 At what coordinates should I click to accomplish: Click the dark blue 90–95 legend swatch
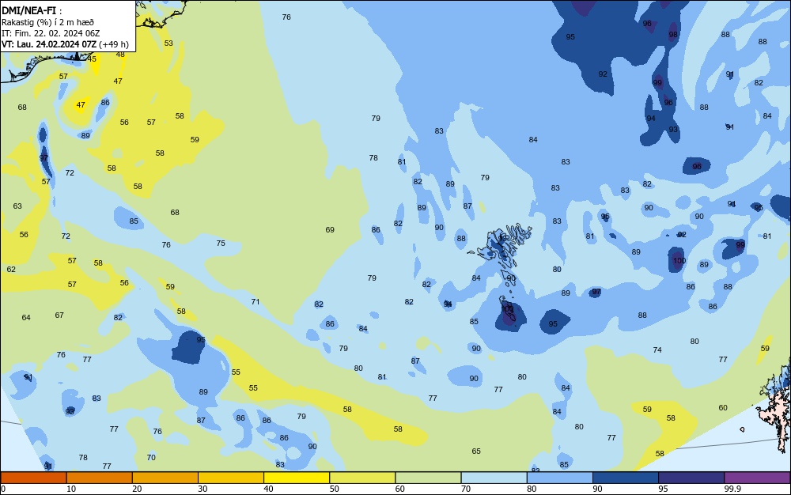point(626,478)
